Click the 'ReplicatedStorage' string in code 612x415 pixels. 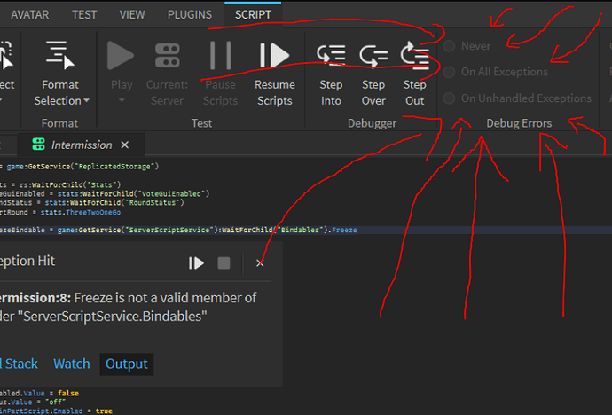tap(114, 167)
